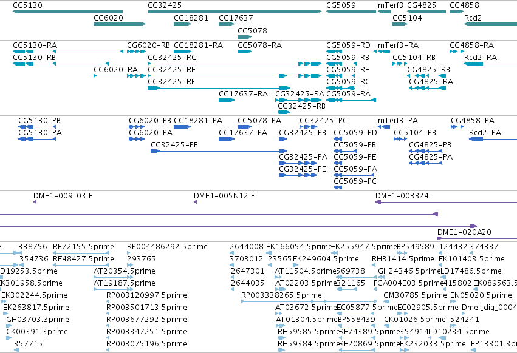
Task: Click the EK166054.5prime EST label
Action: [x=298, y=247]
